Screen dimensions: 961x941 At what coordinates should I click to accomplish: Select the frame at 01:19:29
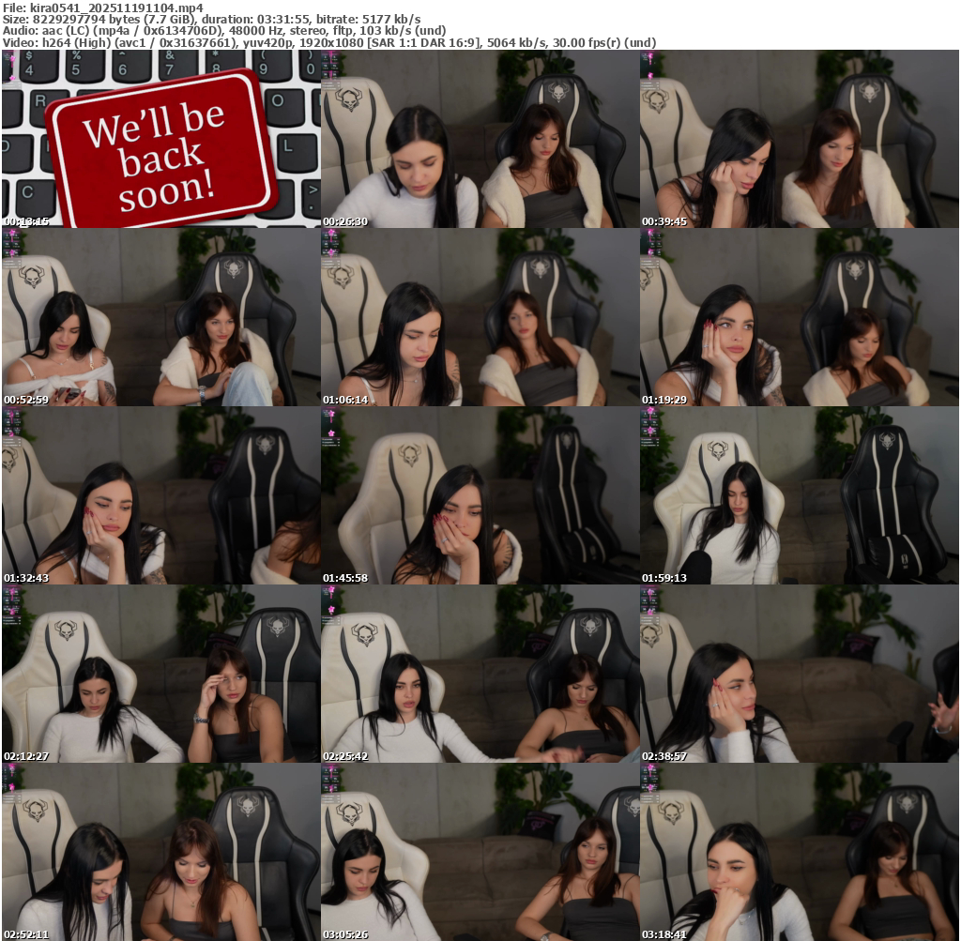pos(800,317)
